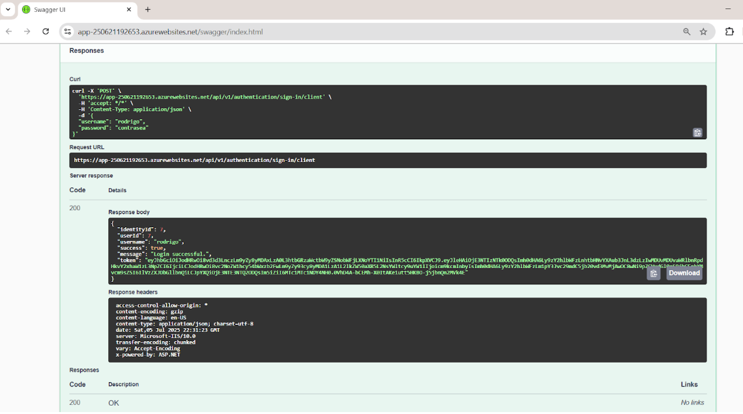The width and height of the screenshot is (743, 414).
Task: Click the OK response description
Action: (113, 403)
